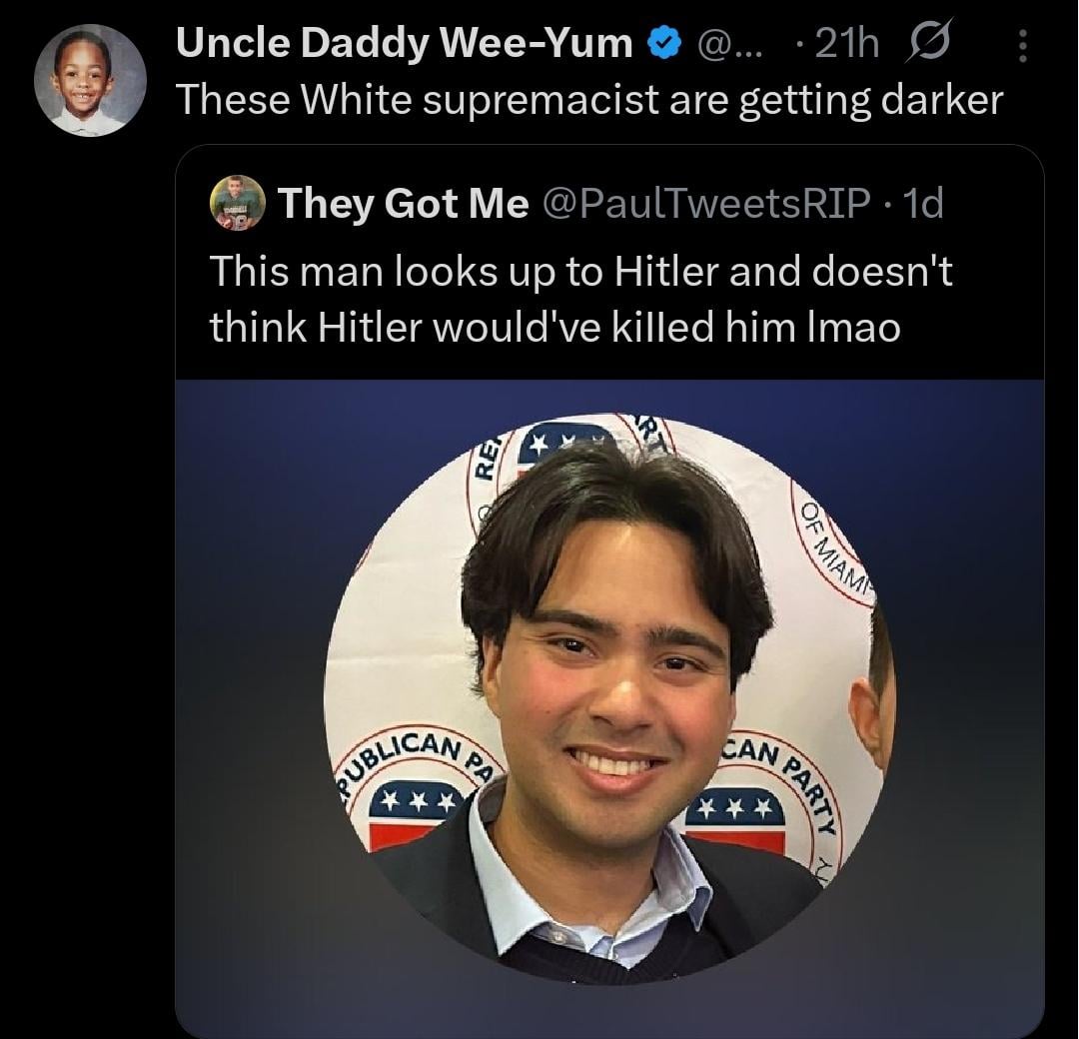
Task: Click the "OF MIAMI" logo in the photo
Action: (832, 549)
